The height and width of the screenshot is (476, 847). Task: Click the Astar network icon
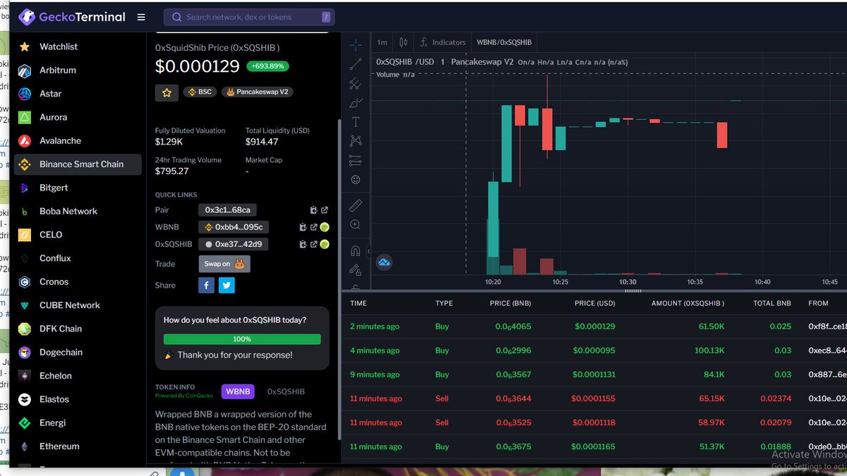click(x=25, y=94)
